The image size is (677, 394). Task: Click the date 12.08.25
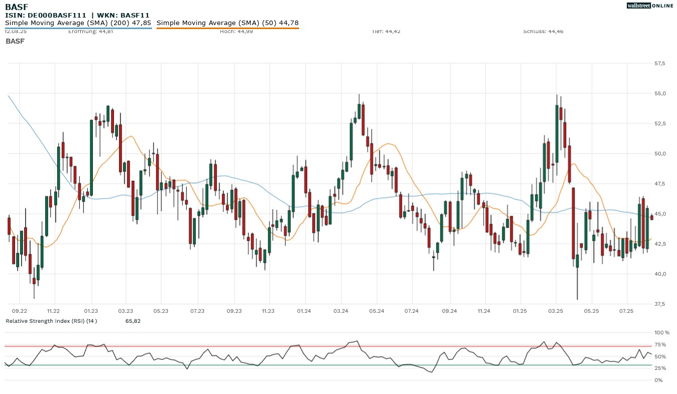[x=16, y=32]
